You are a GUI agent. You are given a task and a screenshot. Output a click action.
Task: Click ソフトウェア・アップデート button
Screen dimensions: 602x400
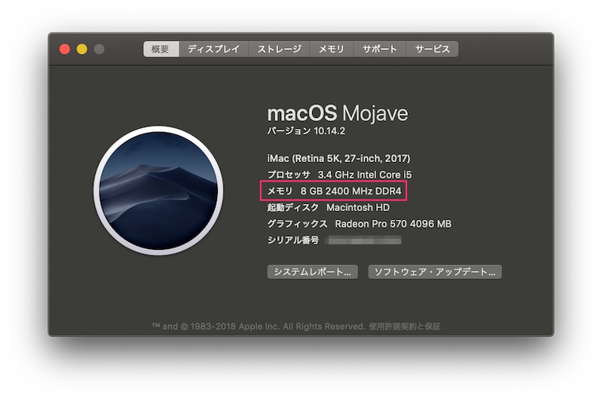click(435, 272)
